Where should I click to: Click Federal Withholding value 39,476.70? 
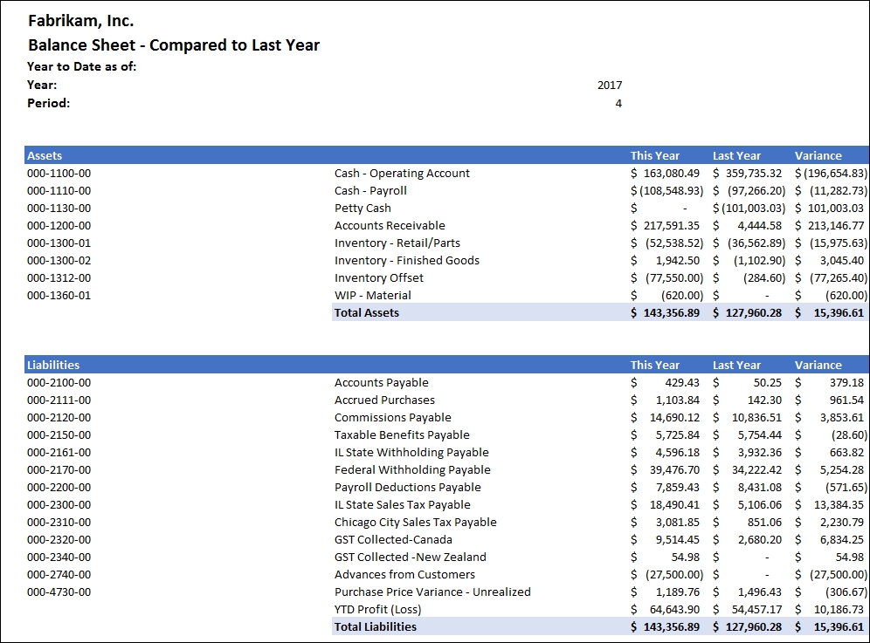click(x=674, y=470)
